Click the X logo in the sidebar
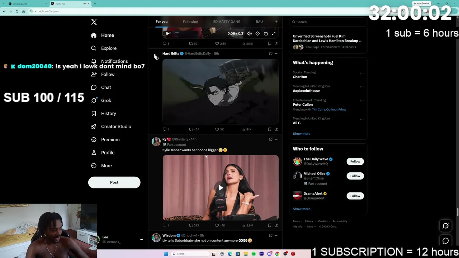Viewport: 459px width, 258px height. coord(94,22)
